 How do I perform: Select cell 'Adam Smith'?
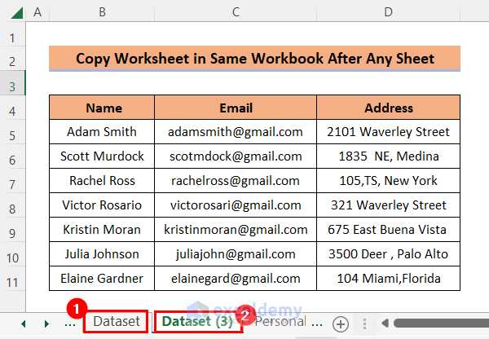(102, 132)
